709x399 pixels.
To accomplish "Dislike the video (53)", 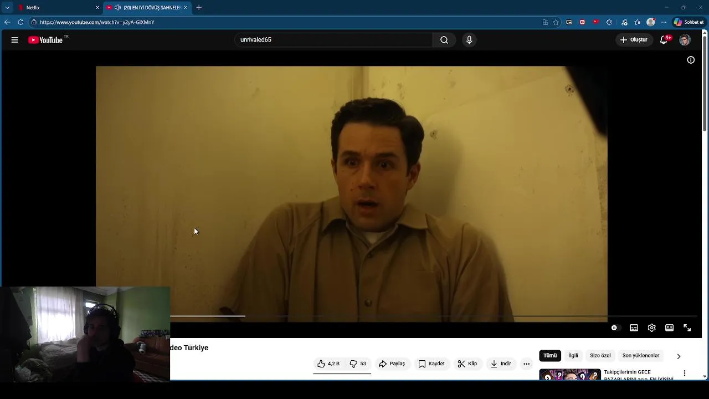I will (358, 364).
